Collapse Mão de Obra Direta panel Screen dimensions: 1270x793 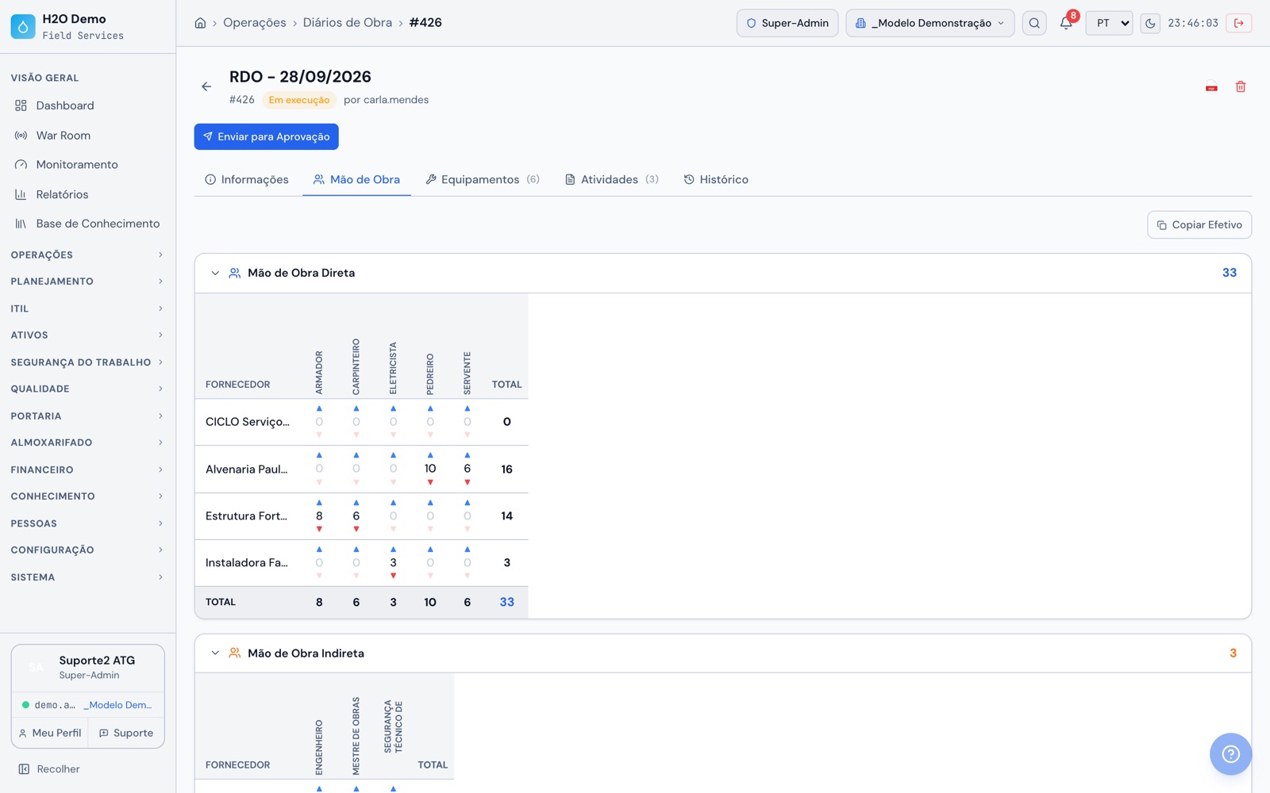coord(215,273)
